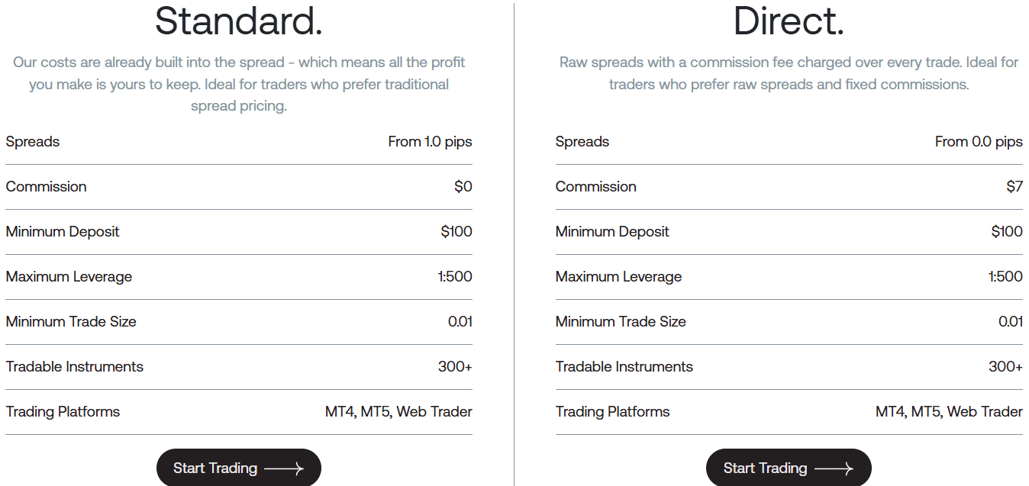Click Start Trading under the Direct plan
1029x486 pixels.
[788, 468]
